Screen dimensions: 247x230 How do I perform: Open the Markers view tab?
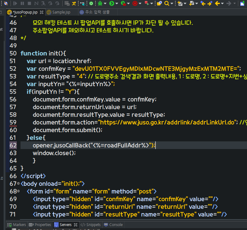17,224
